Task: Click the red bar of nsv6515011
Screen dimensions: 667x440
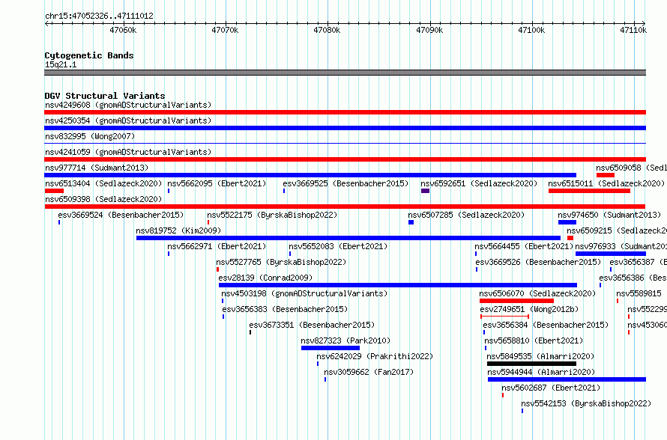Action: [x=589, y=191]
